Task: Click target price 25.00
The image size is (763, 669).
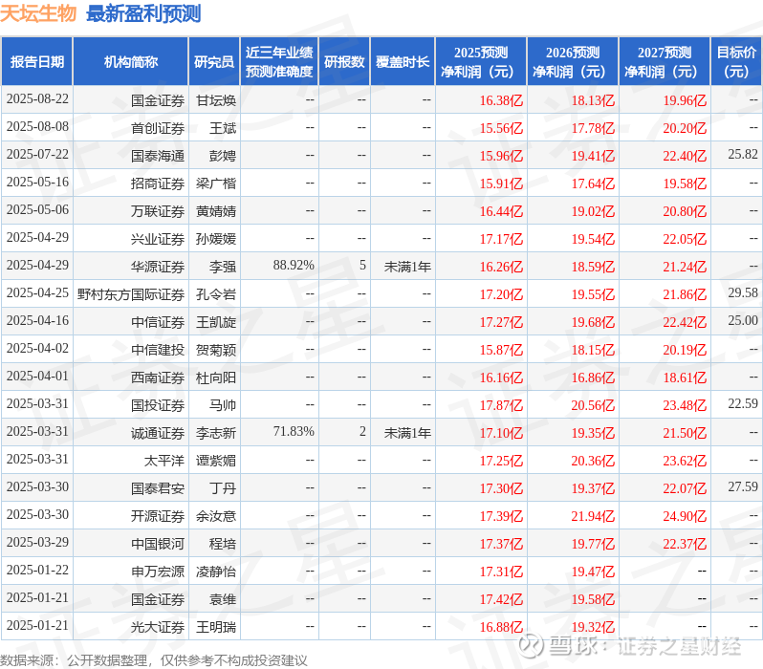Action: 743,320
